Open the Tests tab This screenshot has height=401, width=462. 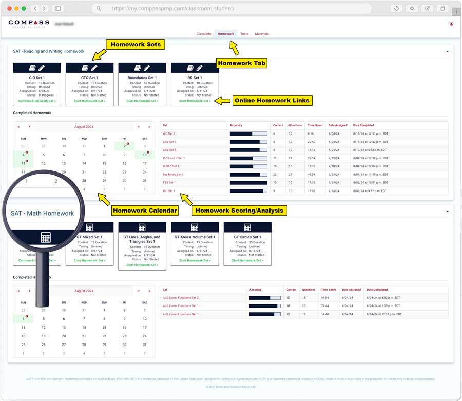[x=244, y=34]
